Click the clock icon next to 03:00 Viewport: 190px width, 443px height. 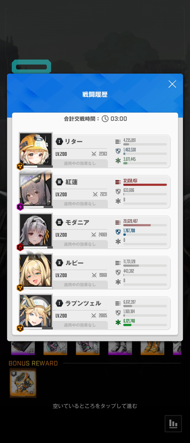(x=105, y=119)
